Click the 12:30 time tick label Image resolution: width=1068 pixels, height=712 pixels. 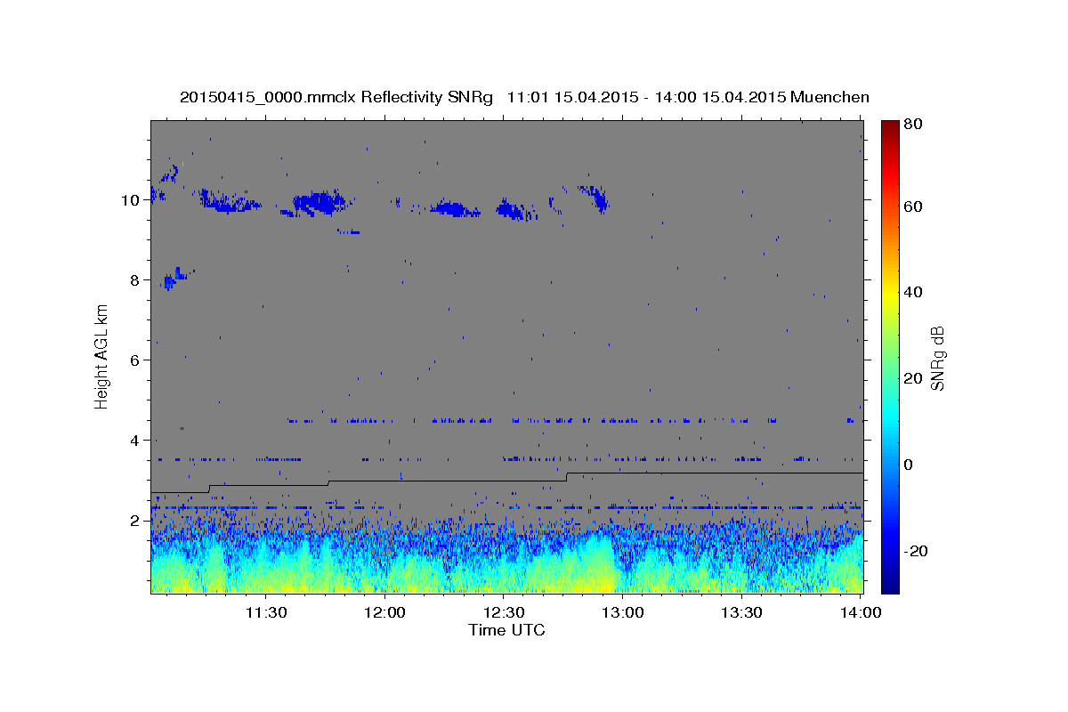tap(504, 612)
